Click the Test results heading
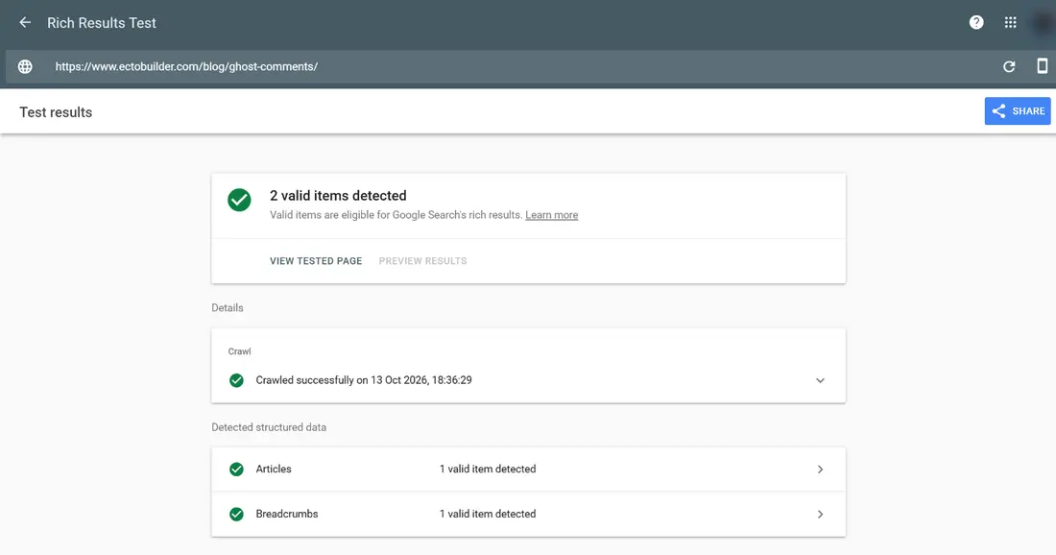The width and height of the screenshot is (1056, 555). [56, 112]
